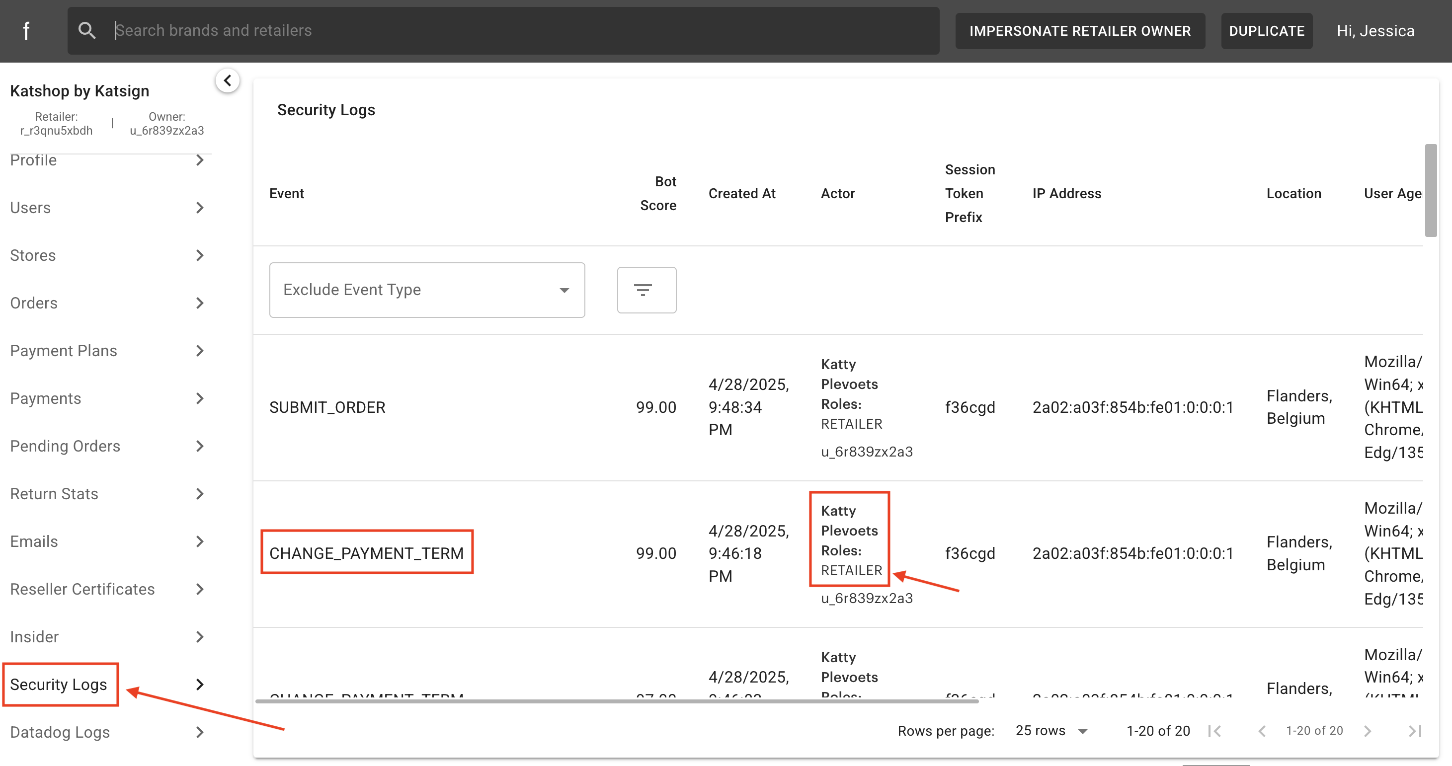Expand chevron next to Emails
Viewport: 1452px width, 766px height.
pyautogui.click(x=200, y=541)
